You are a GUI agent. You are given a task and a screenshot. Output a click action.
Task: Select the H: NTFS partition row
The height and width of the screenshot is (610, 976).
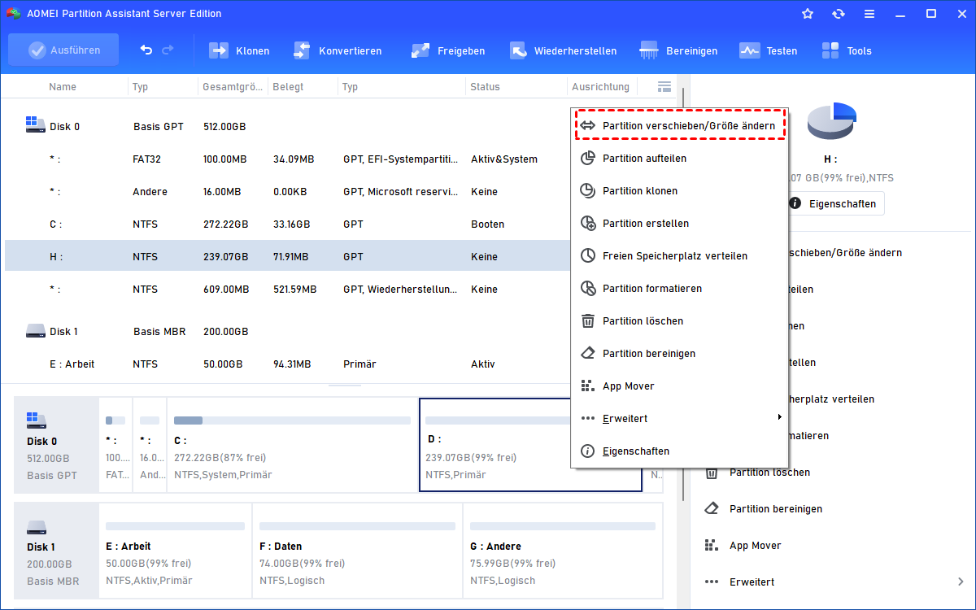coord(288,256)
